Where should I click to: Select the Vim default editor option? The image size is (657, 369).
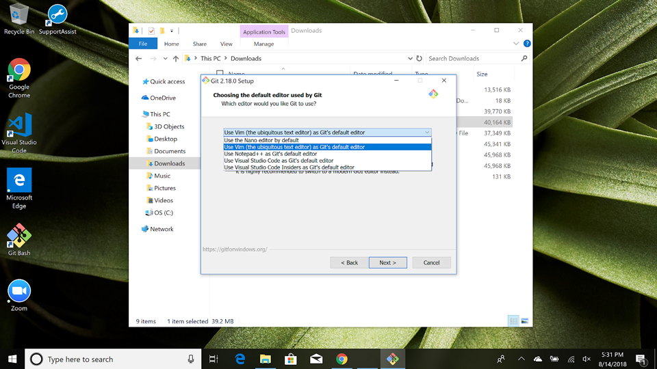[327, 147]
